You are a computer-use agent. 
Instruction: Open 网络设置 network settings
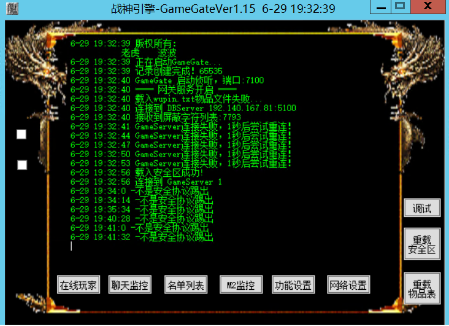[348, 285]
